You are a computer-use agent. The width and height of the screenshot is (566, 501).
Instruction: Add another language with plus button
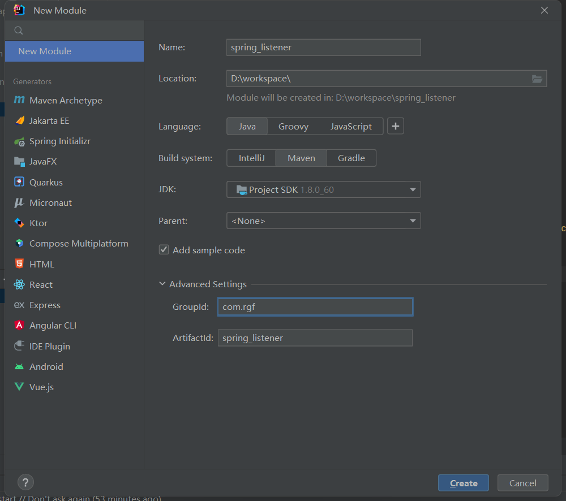[x=396, y=126]
